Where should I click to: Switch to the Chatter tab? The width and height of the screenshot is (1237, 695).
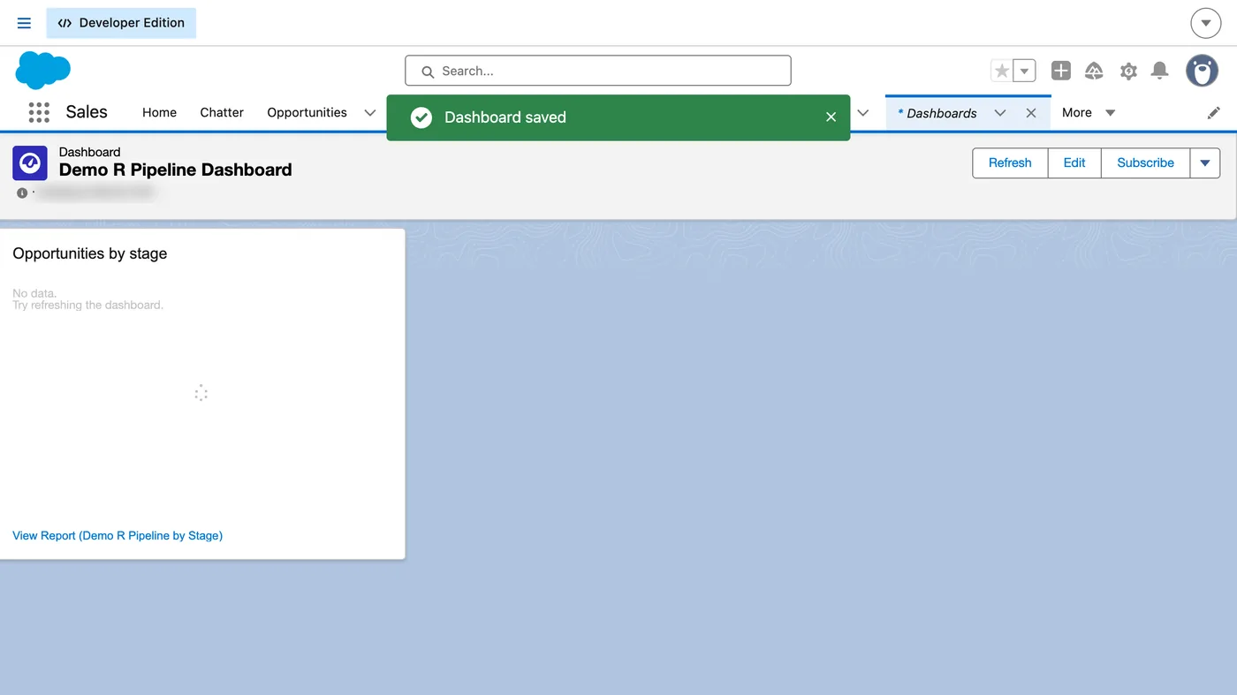click(222, 112)
